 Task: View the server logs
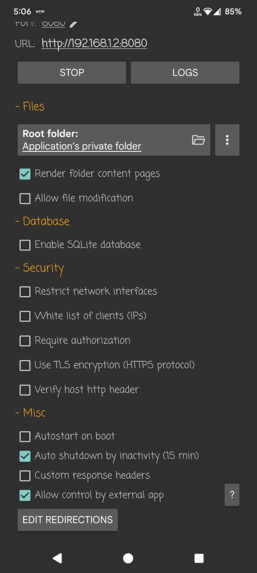184,72
